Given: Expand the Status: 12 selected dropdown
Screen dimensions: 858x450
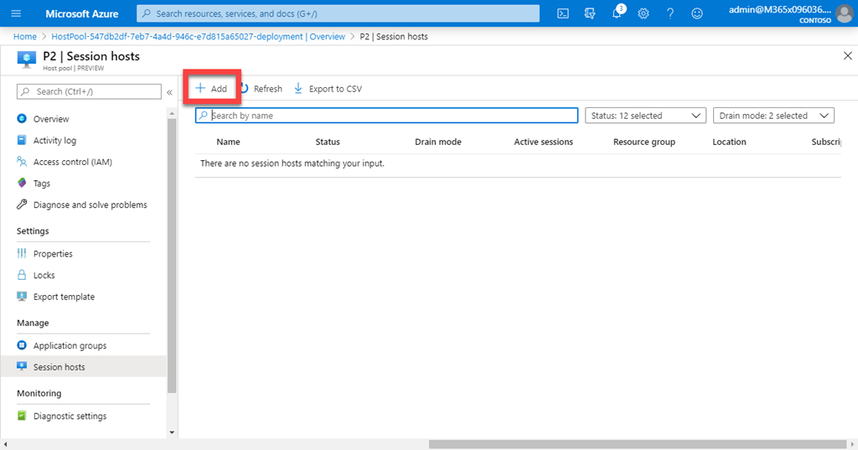Looking at the screenshot, I should [x=644, y=116].
